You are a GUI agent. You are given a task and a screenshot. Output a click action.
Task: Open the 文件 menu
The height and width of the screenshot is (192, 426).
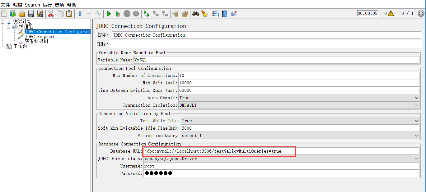tap(5, 5)
